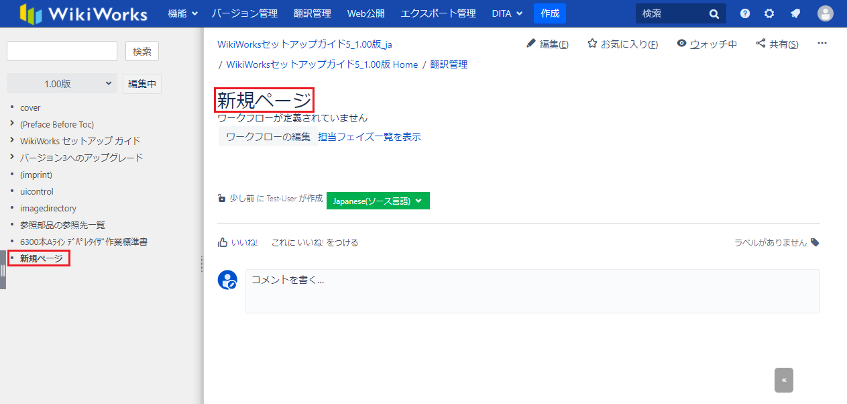Open the Web公開 menu item
The image size is (847, 404).
(x=365, y=13)
